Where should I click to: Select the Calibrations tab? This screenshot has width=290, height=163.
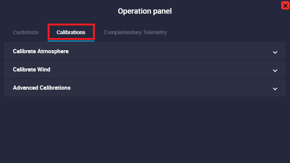coord(71,32)
